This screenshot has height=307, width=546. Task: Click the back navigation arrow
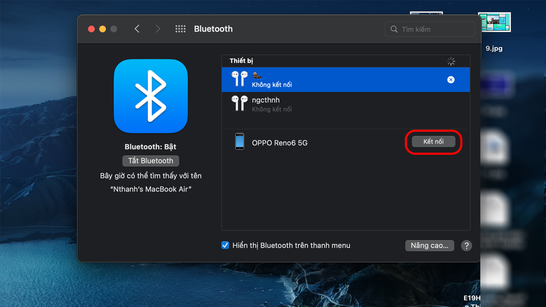137,29
